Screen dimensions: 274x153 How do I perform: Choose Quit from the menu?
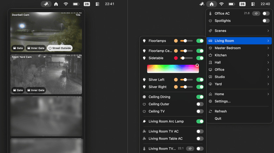[x=239, y=118]
